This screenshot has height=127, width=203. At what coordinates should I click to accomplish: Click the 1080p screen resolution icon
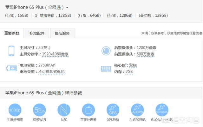[15, 110]
